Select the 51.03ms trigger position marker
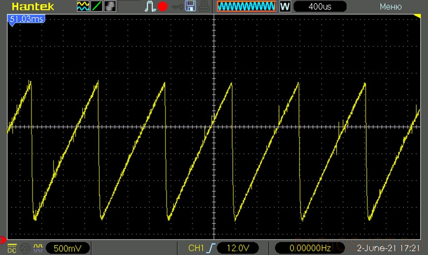This screenshot has width=428, height=255. point(26,19)
